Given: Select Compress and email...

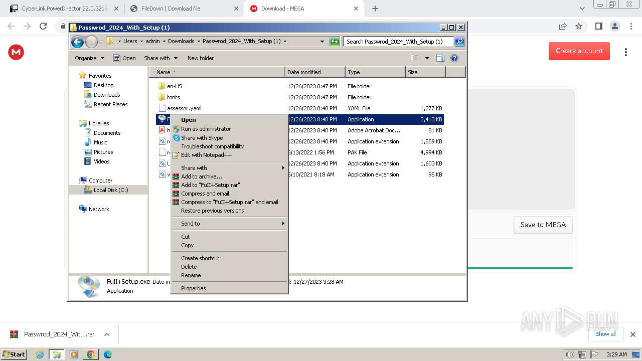Looking at the screenshot, I should pyautogui.click(x=229, y=194).
